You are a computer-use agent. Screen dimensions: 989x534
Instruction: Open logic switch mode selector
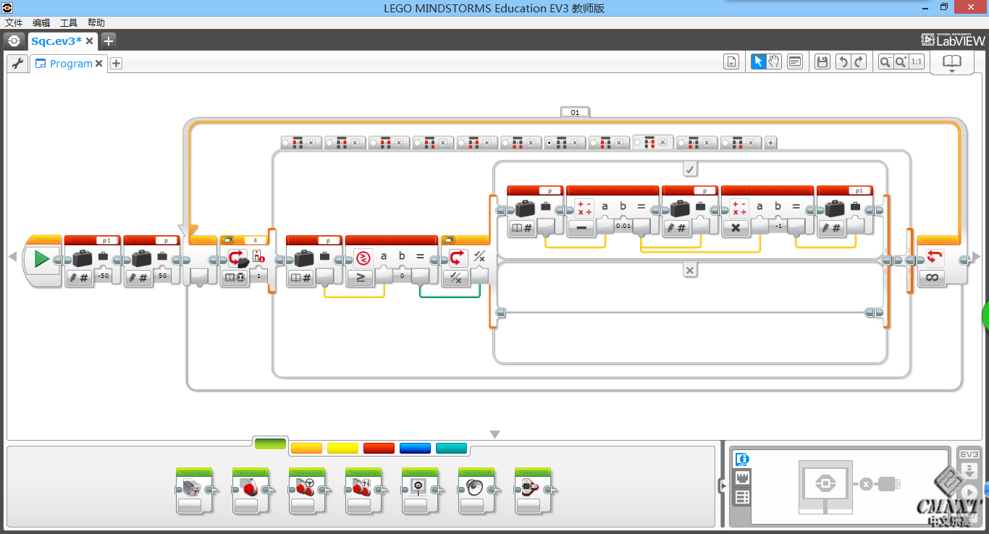[x=456, y=278]
